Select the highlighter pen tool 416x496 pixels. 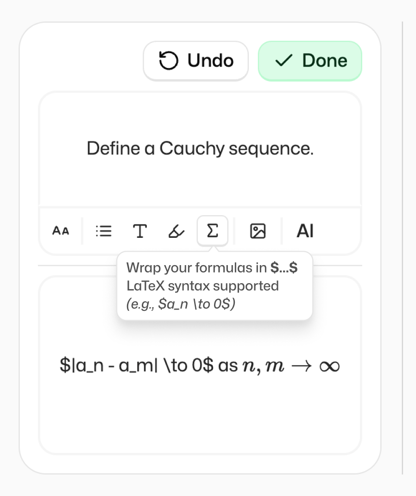176,230
